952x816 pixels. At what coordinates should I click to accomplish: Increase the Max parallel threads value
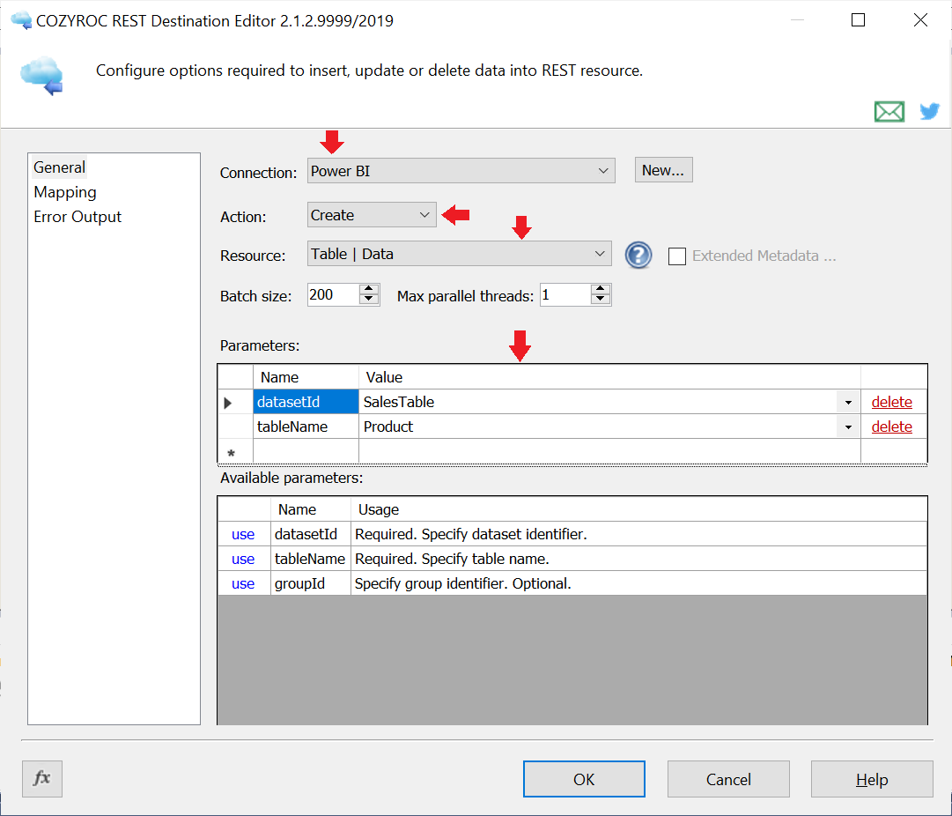[601, 289]
